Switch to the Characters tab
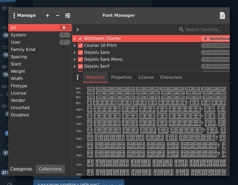The image size is (238, 185). pyautogui.click(x=171, y=77)
